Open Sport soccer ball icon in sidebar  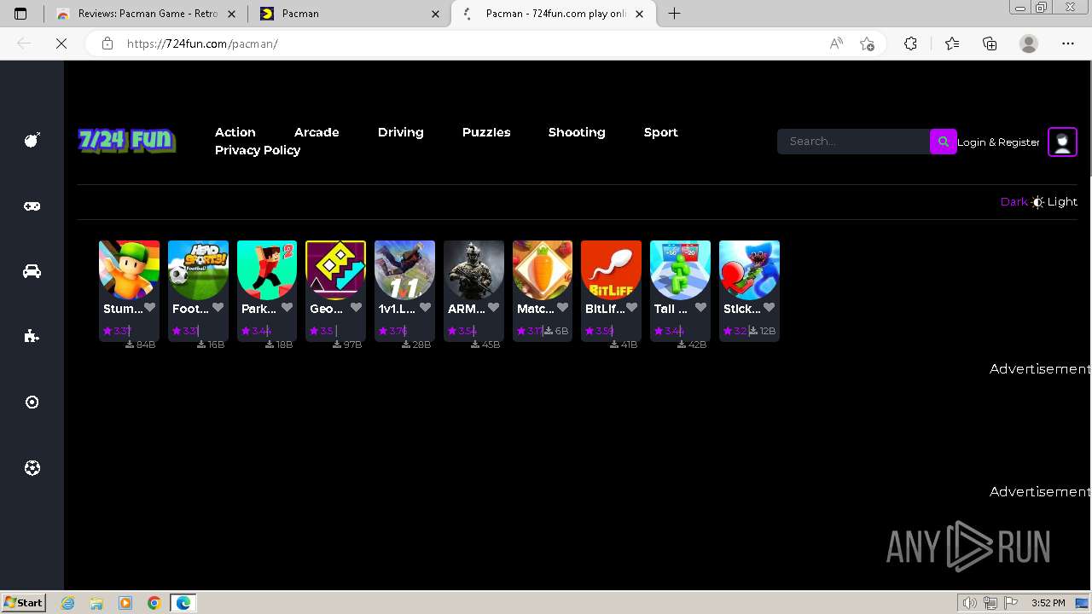(x=32, y=467)
